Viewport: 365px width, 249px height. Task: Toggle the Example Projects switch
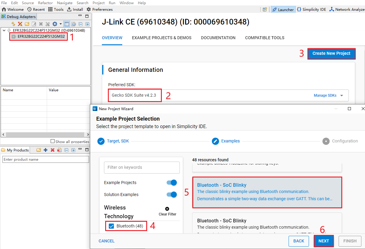tap(171, 183)
